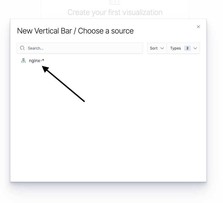223x203 pixels.
Task: Click the faded chart icon behind the dialog
Action: tap(115, 2)
